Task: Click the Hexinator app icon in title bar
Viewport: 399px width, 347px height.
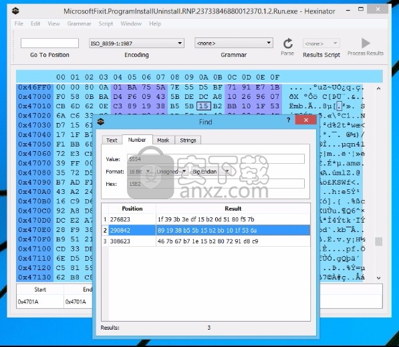Action: (15, 11)
